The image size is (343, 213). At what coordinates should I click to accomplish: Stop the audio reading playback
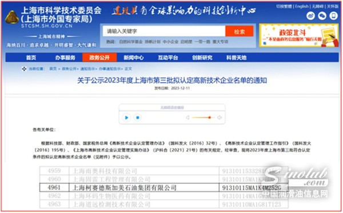click(138, 118)
